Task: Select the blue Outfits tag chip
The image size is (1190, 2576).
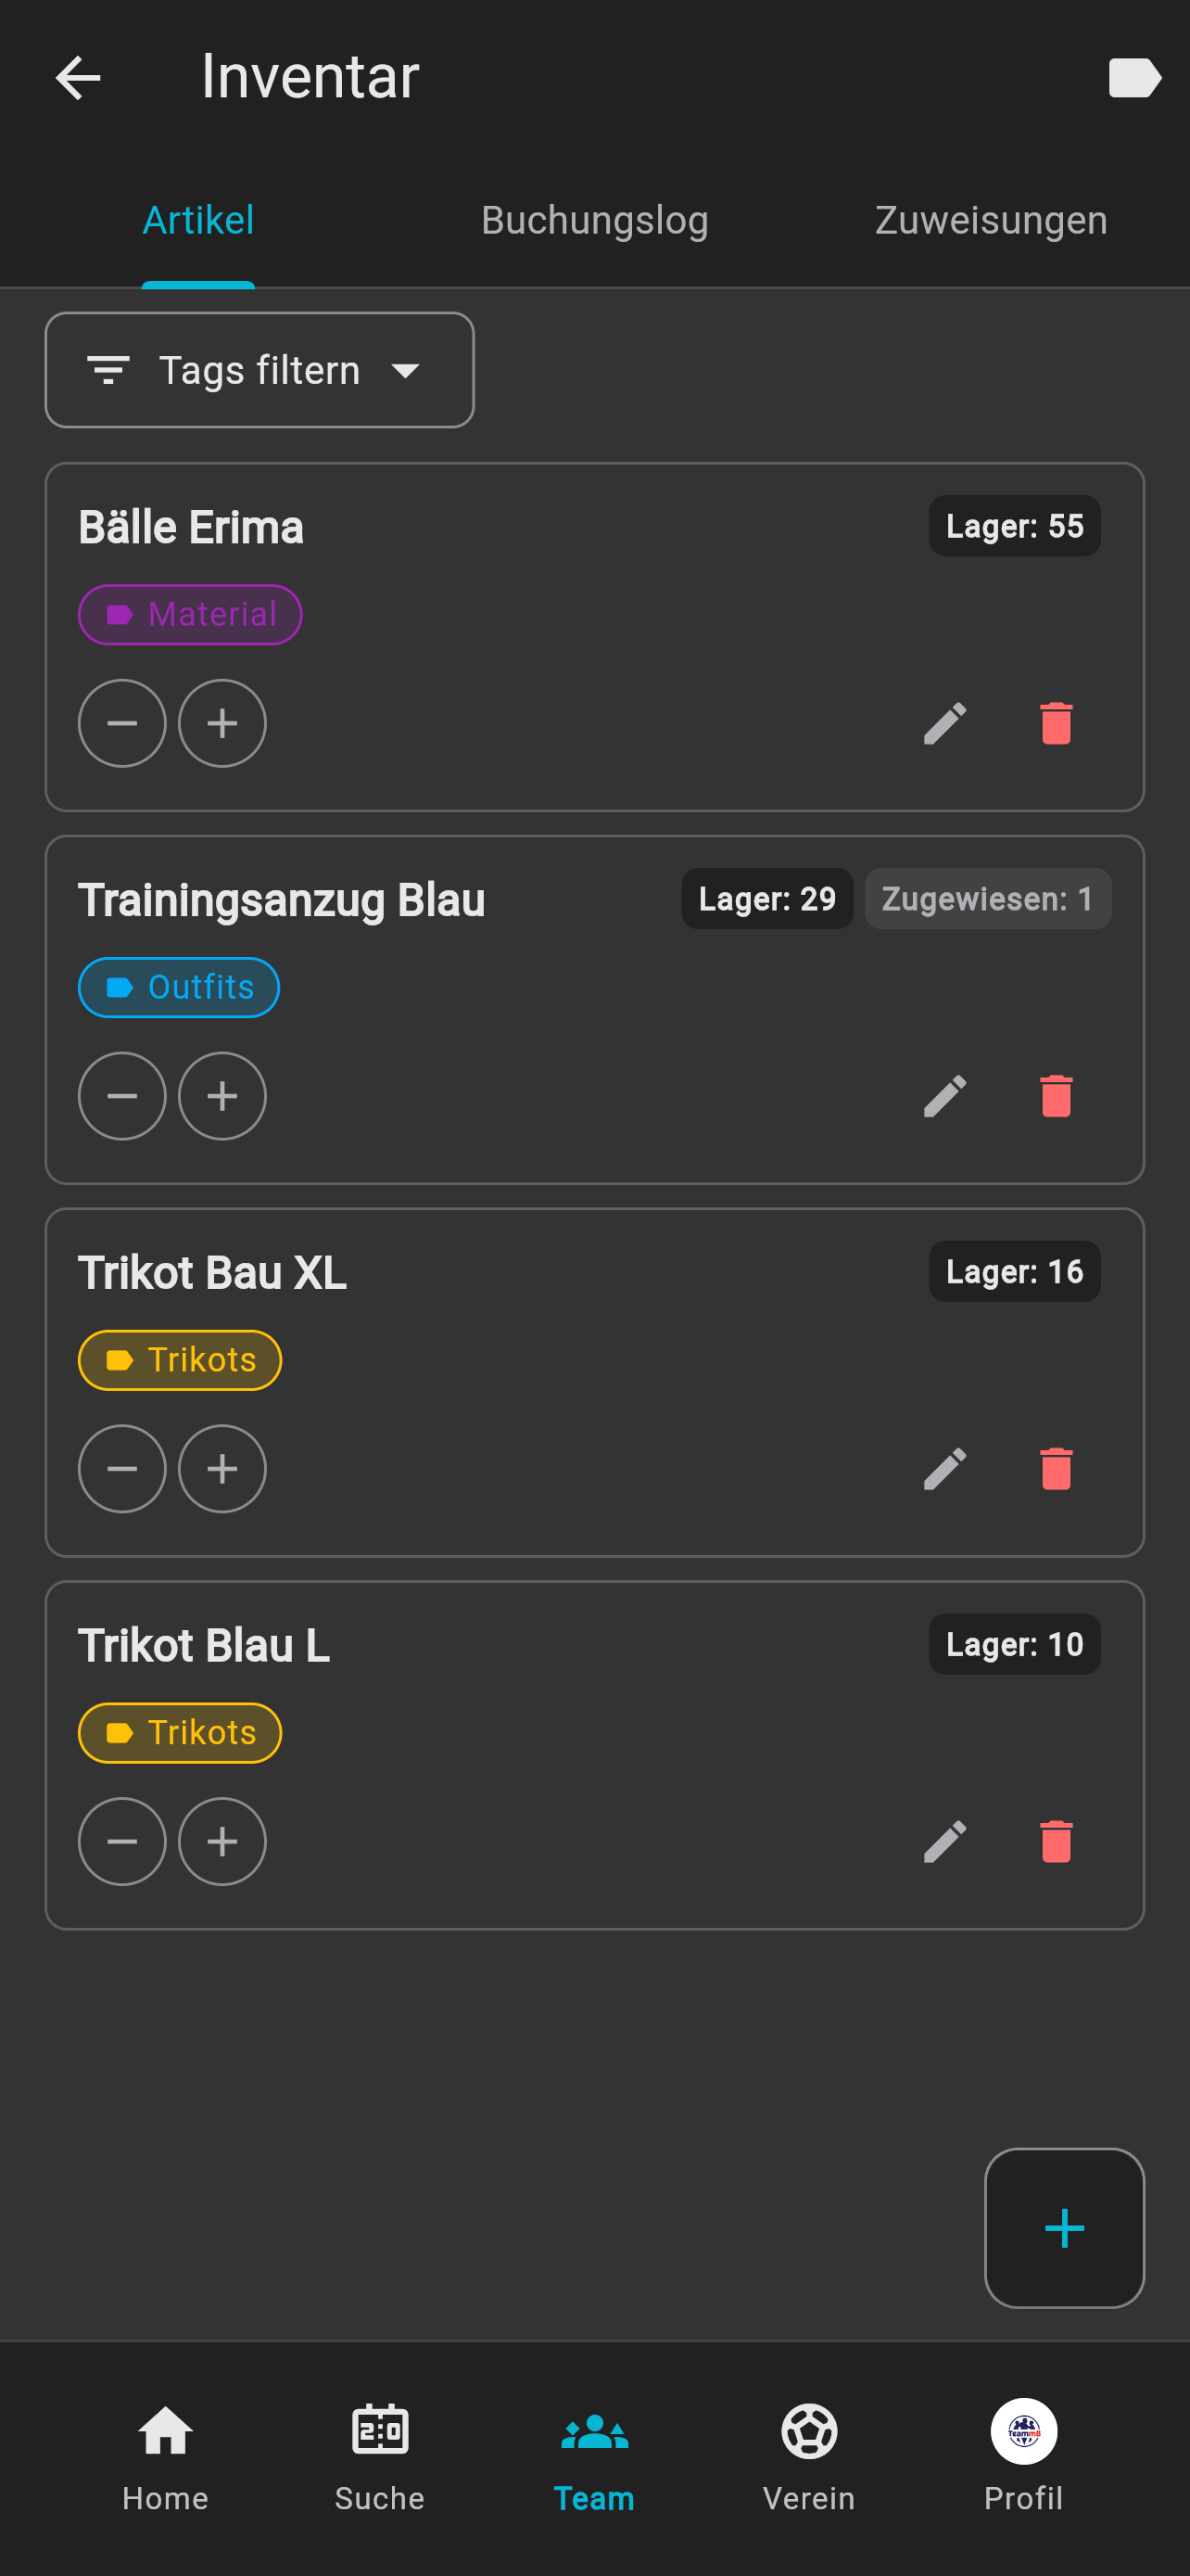Action: [x=179, y=987]
